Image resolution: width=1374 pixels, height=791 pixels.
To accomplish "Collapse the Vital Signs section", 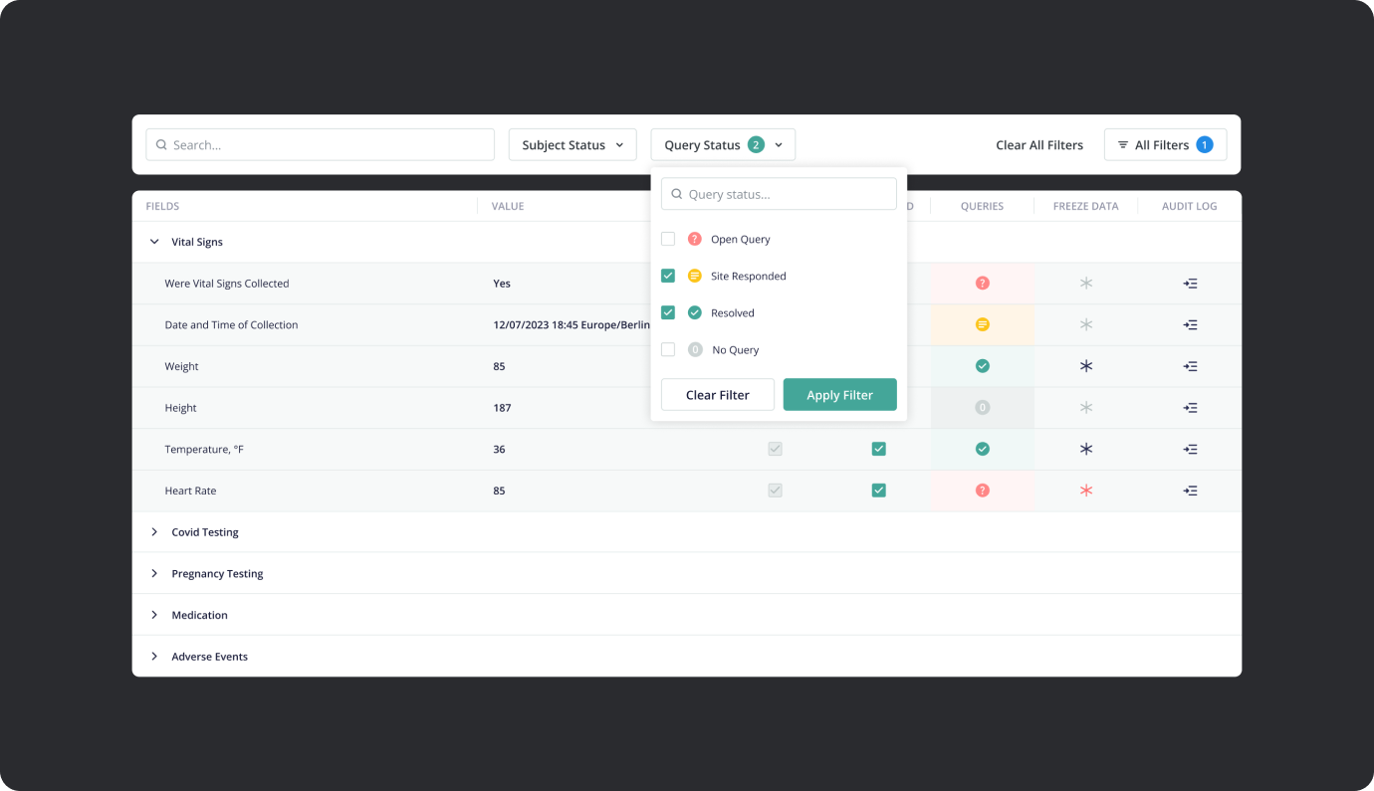I will pyautogui.click(x=154, y=242).
